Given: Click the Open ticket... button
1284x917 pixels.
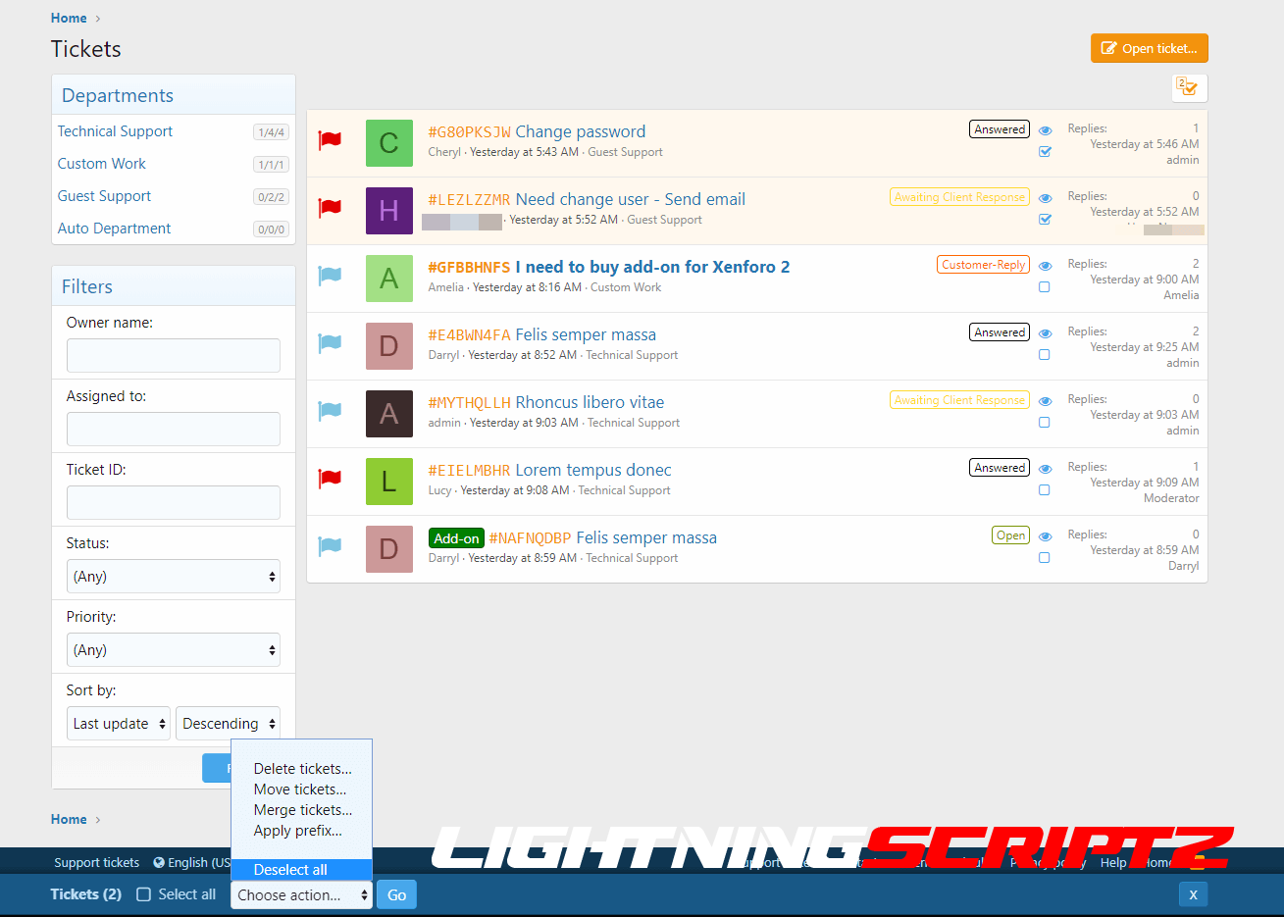Looking at the screenshot, I should tap(1149, 48).
